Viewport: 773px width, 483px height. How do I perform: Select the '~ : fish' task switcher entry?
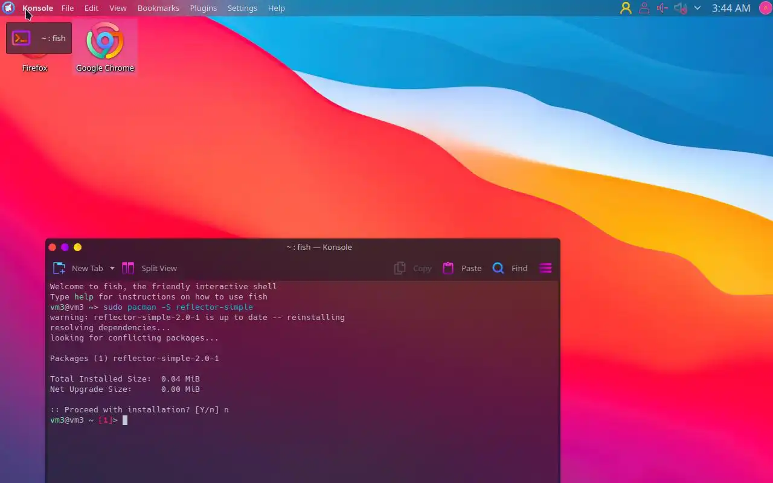(x=39, y=38)
